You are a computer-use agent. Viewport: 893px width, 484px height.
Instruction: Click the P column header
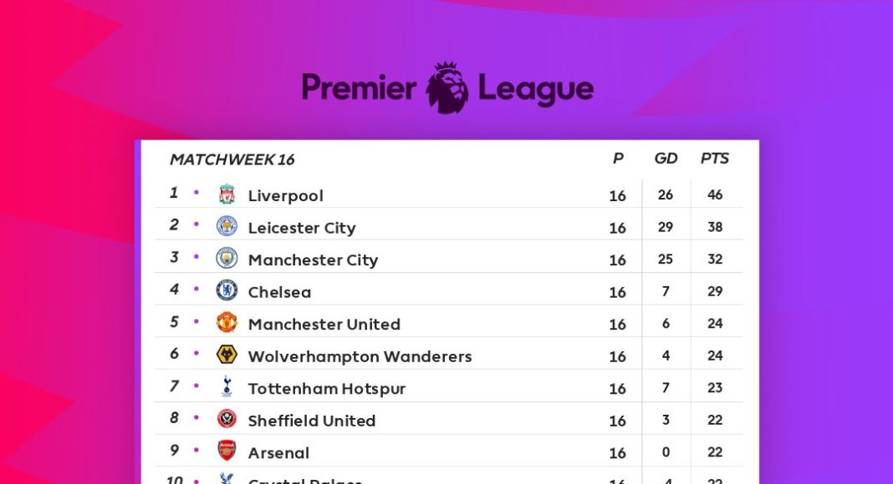[618, 159]
